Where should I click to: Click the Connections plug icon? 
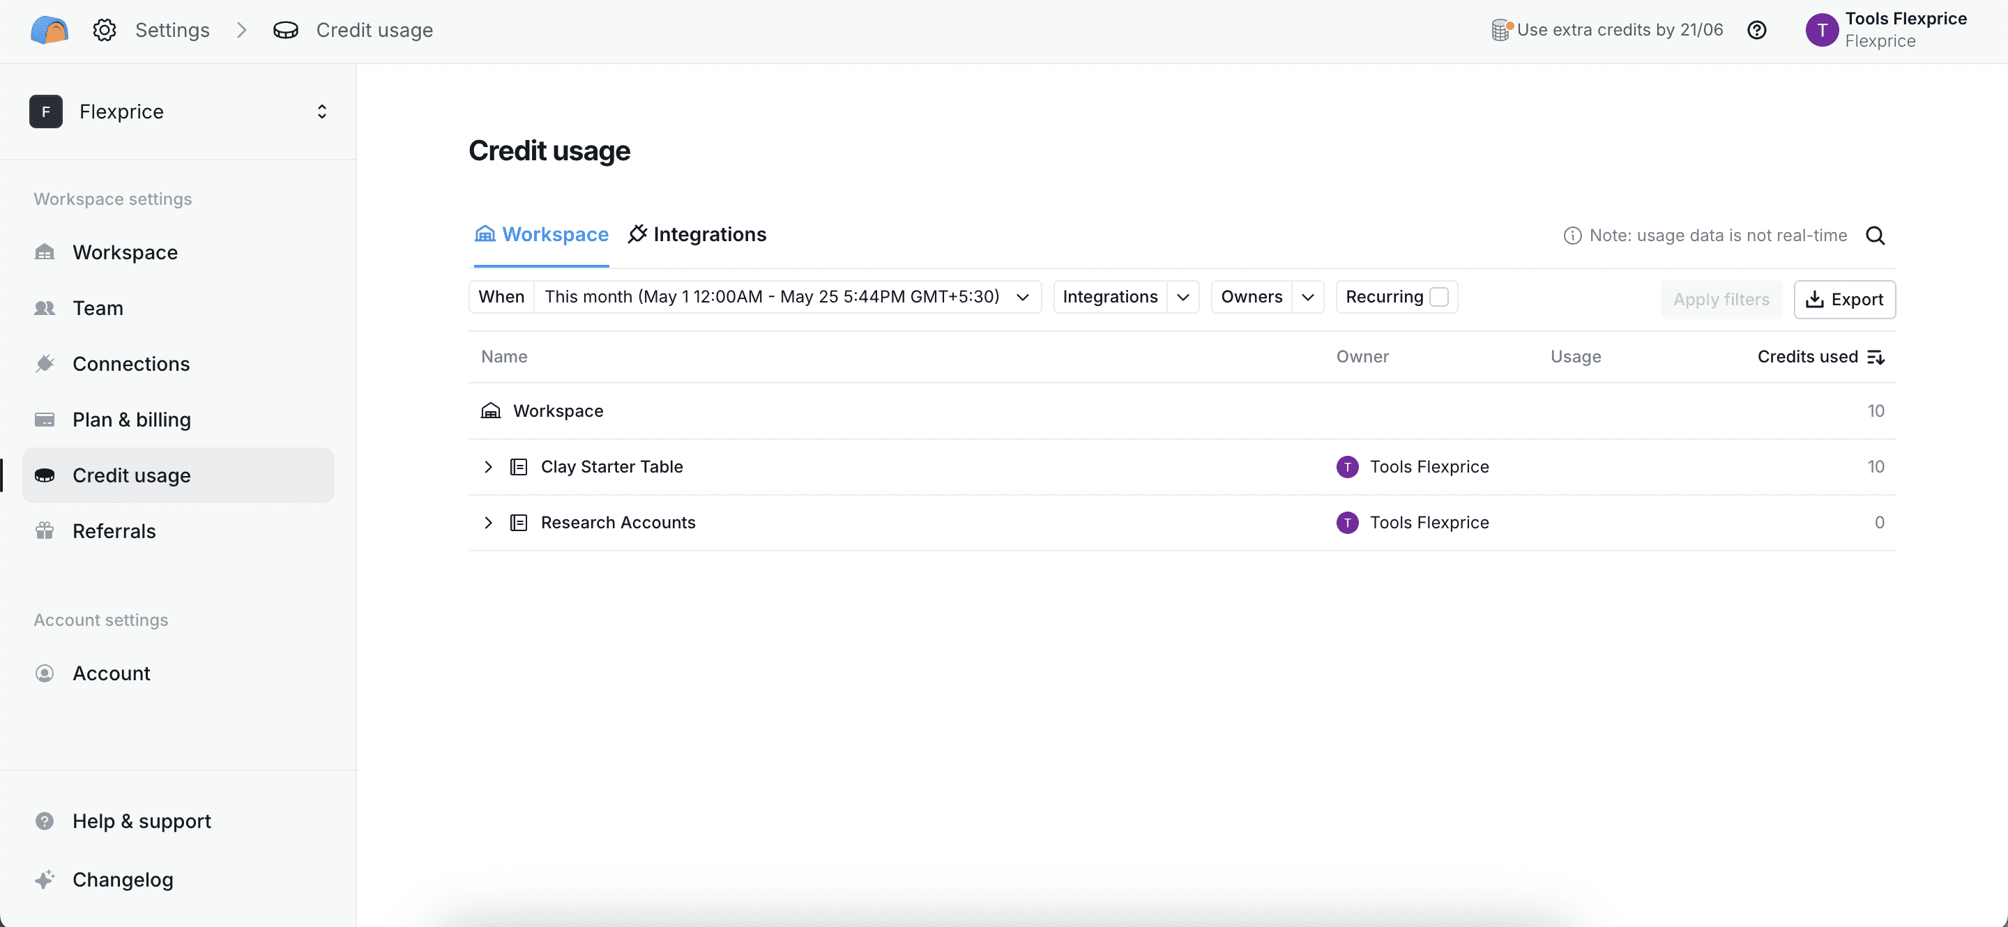[x=45, y=363]
